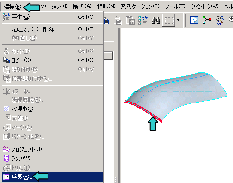Screen dimensions: 233x183
Task: Open the selection box dropdown arrow
Action: tap(178, 20)
